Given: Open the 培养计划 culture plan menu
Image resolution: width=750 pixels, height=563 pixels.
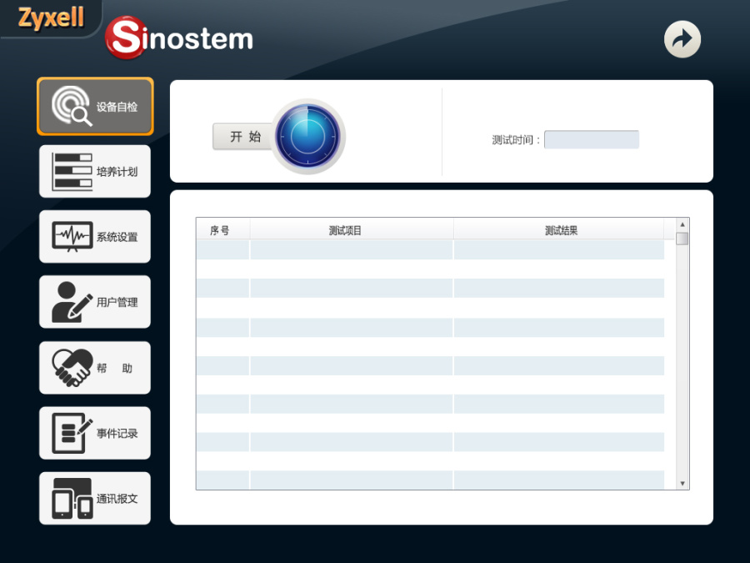Looking at the screenshot, I should (95, 171).
